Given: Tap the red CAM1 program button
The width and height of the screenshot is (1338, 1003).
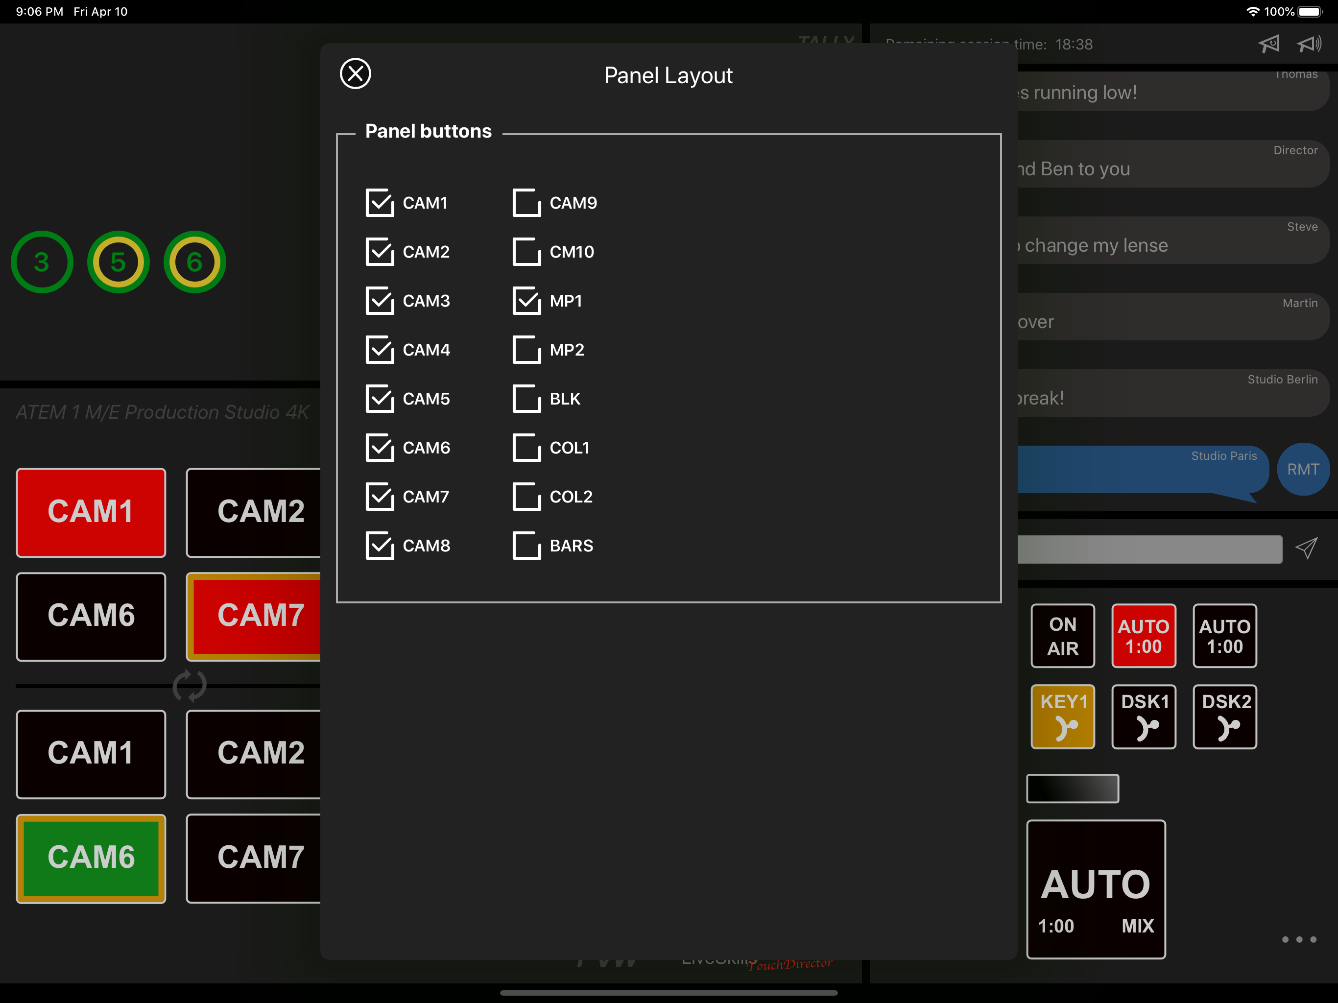Looking at the screenshot, I should [91, 512].
